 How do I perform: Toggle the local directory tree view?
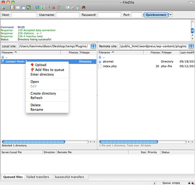pyautogui.click(x=18, y=7)
